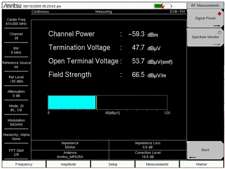Click the 60[dBµV] scale label
225x169 pixels.
click(112, 113)
